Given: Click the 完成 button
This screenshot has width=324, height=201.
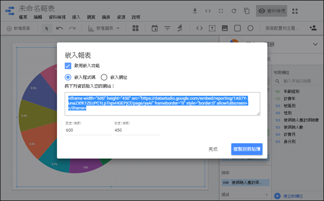Looking at the screenshot, I should (x=213, y=149).
